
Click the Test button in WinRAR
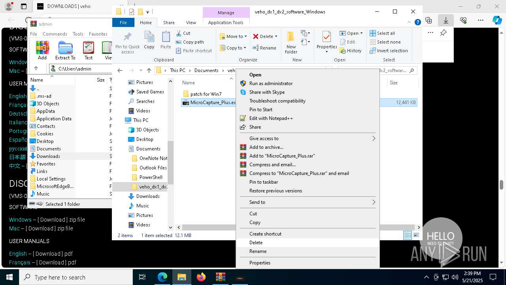pos(89,50)
